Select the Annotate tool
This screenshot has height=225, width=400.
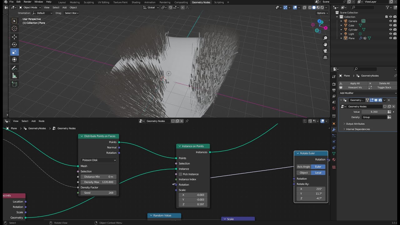[x=14, y=68]
